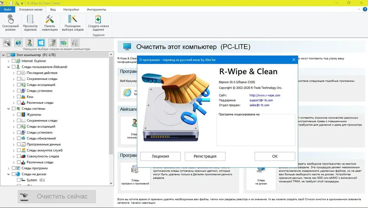
Task: Select Различные следы under Следы системы
Action: coord(40,162)
